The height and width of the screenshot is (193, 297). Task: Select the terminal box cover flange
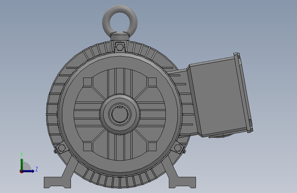coord(244,93)
